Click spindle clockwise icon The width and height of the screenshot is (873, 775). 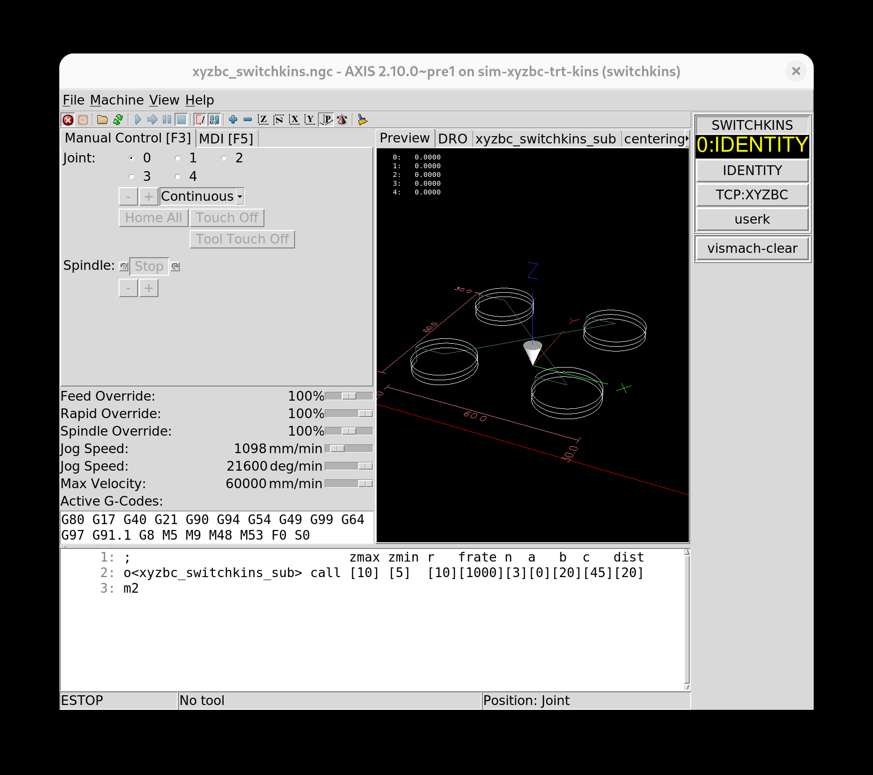click(x=175, y=266)
